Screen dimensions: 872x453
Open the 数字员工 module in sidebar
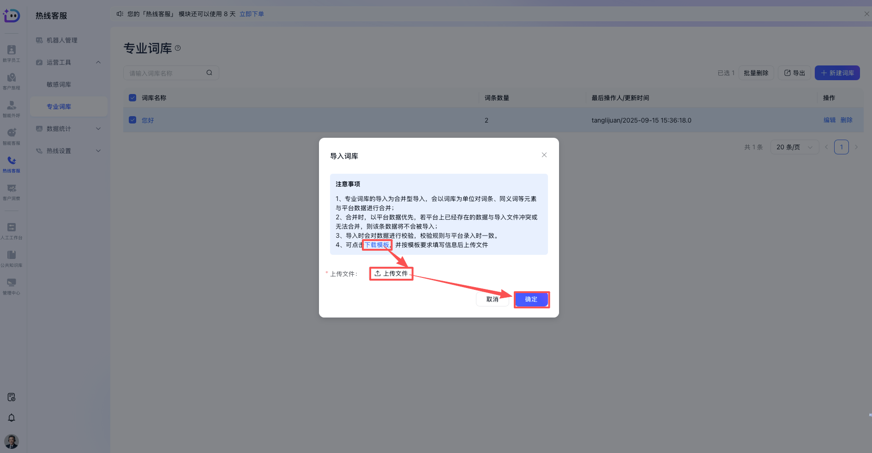[x=12, y=52]
